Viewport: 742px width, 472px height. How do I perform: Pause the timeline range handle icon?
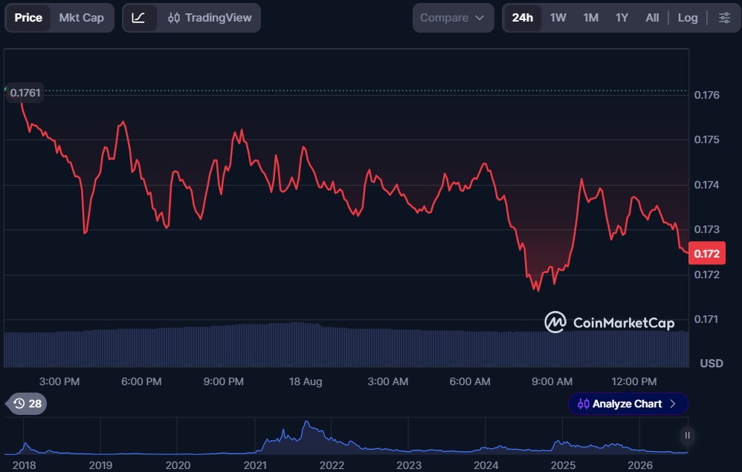(x=687, y=435)
